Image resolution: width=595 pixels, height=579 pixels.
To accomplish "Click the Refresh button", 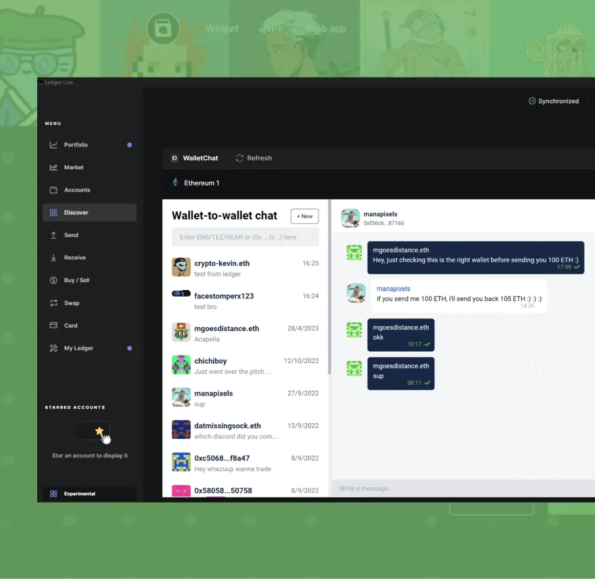I will 254,158.
